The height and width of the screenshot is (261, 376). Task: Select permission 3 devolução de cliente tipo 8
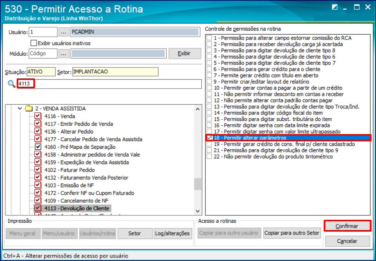pos(274,50)
